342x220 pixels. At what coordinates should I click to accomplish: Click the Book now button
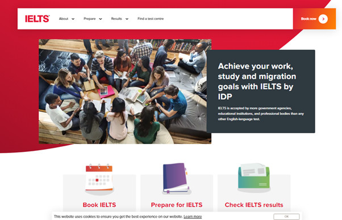coord(314,19)
